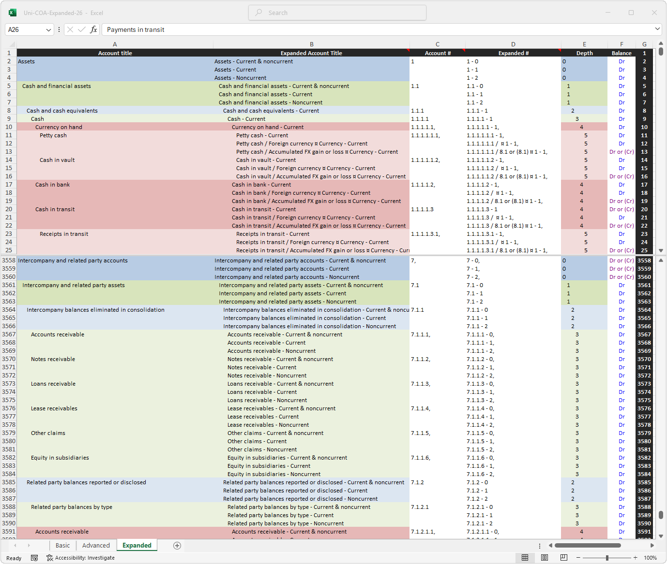Click the lower pane vertical scrollbar thumb
This screenshot has width=667, height=564.
[x=661, y=515]
